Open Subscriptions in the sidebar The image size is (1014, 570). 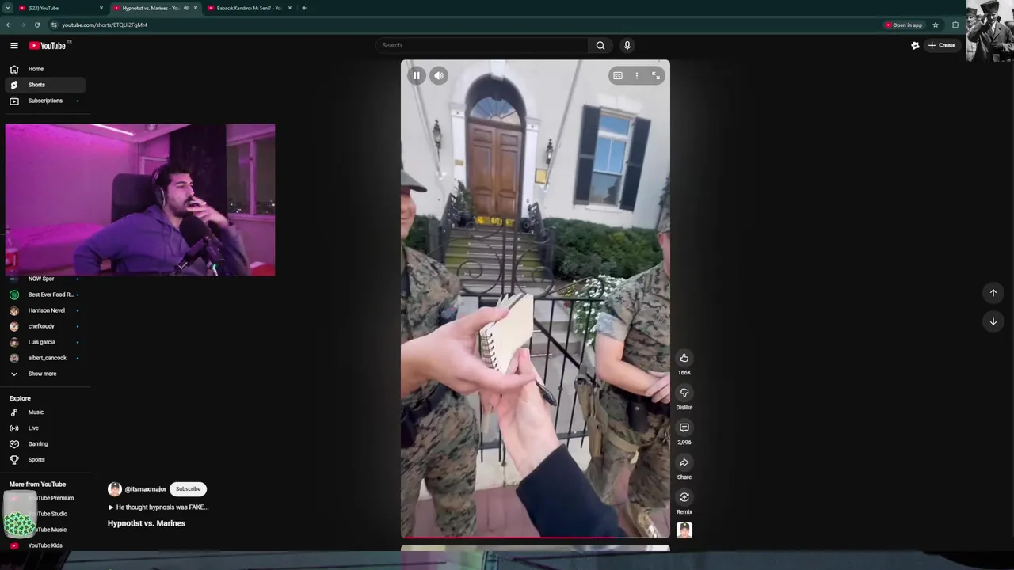click(44, 101)
